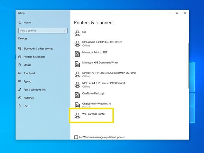204x153 pixels.
Task: Click the Bluetooth & other devices icon
Action: pos(20,48)
